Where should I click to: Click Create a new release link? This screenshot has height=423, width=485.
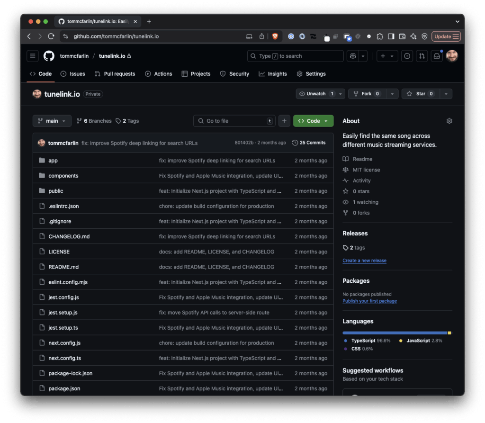pyautogui.click(x=364, y=261)
